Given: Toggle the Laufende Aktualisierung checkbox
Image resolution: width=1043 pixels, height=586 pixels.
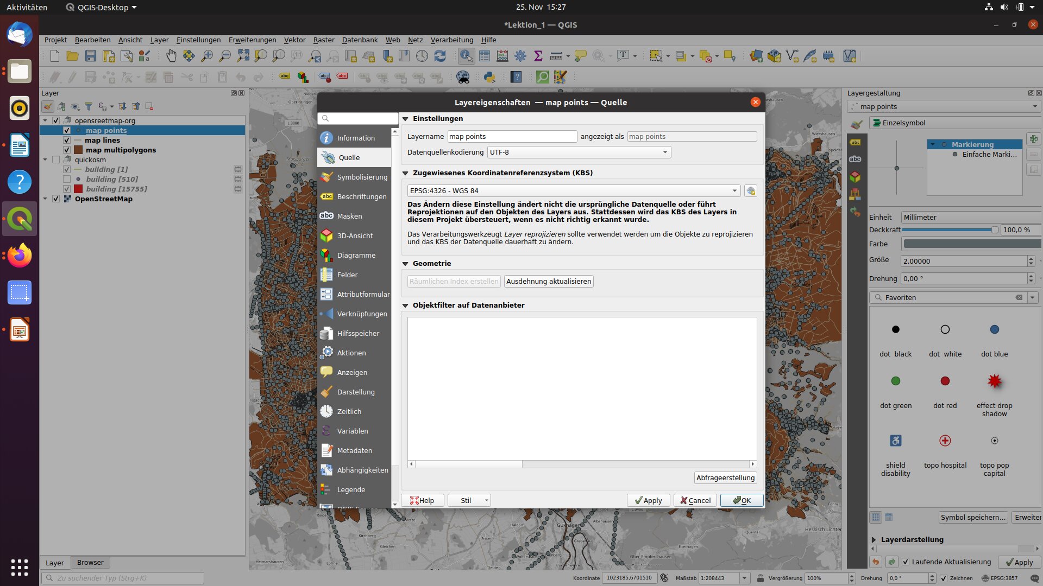Looking at the screenshot, I should coord(906,562).
